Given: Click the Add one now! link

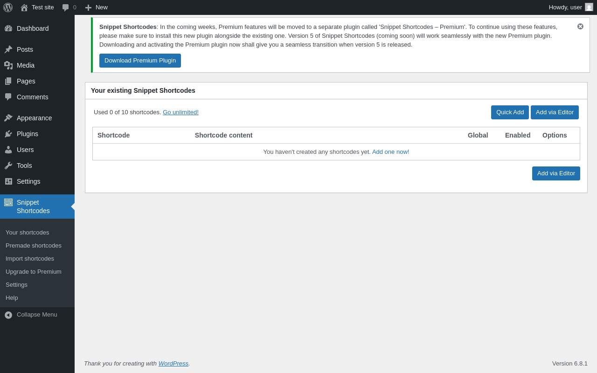Looking at the screenshot, I should coord(390,152).
